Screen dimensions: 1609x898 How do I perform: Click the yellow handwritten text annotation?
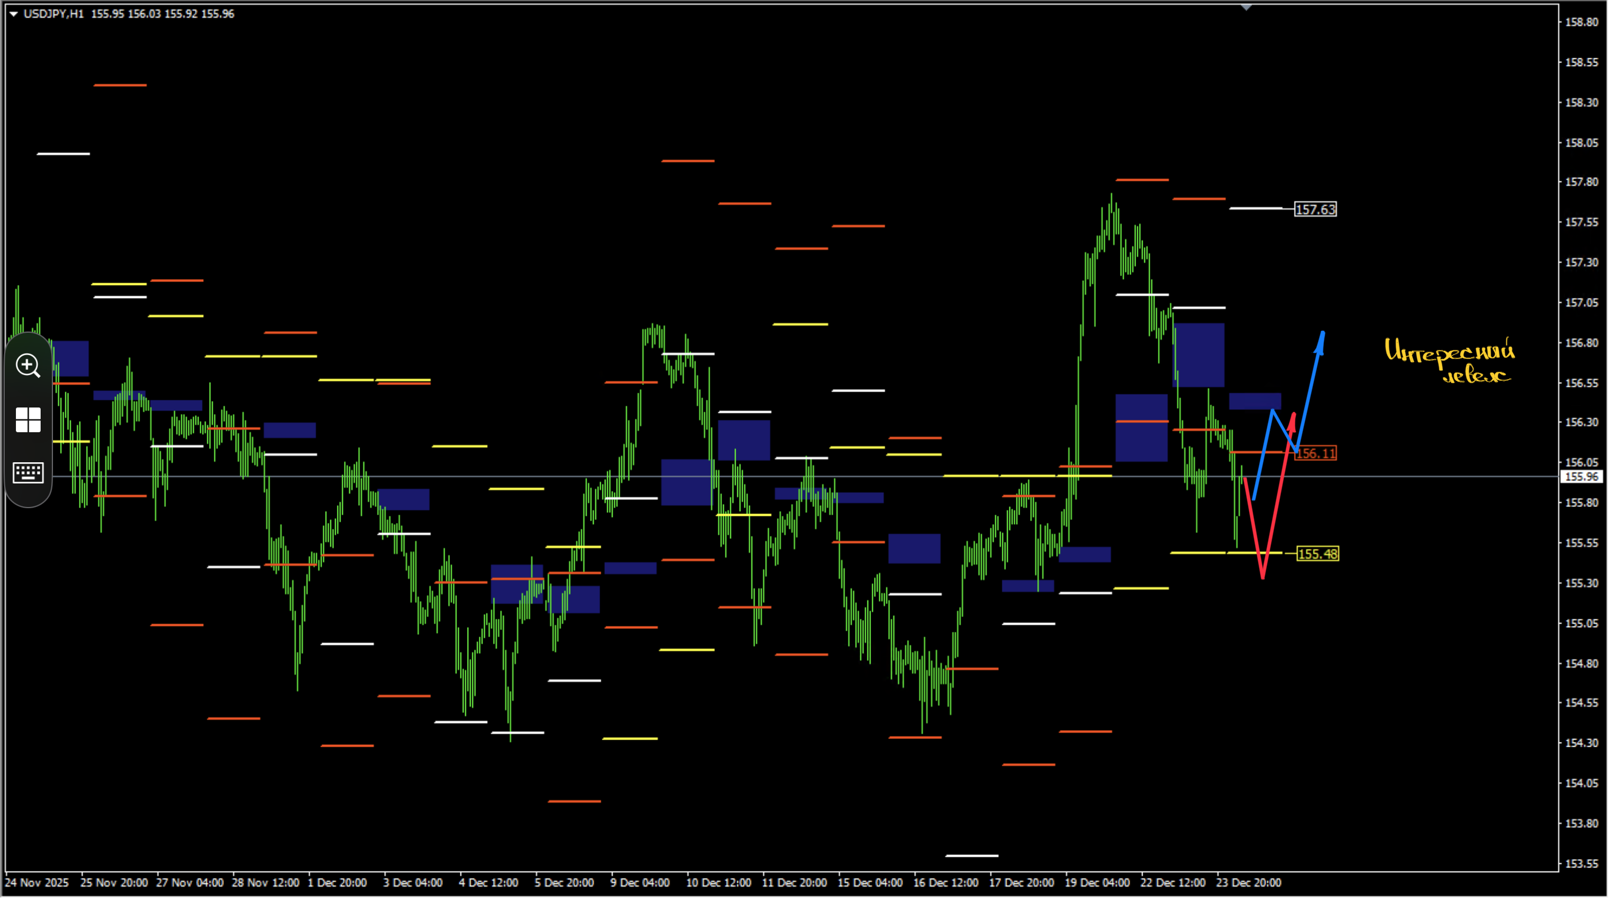pyautogui.click(x=1450, y=360)
